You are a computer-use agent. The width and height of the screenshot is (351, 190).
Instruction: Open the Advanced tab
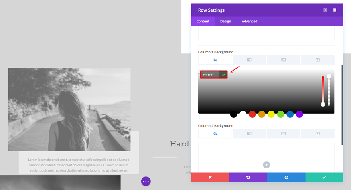tap(249, 21)
